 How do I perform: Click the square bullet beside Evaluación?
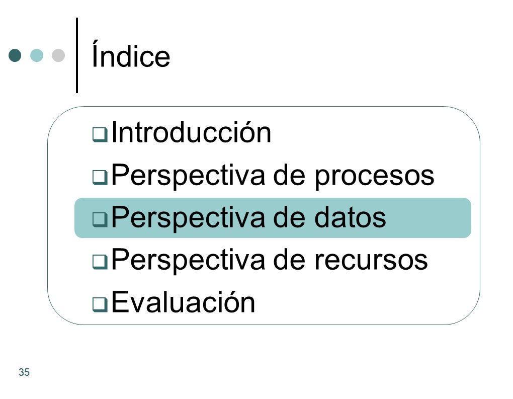100,304
